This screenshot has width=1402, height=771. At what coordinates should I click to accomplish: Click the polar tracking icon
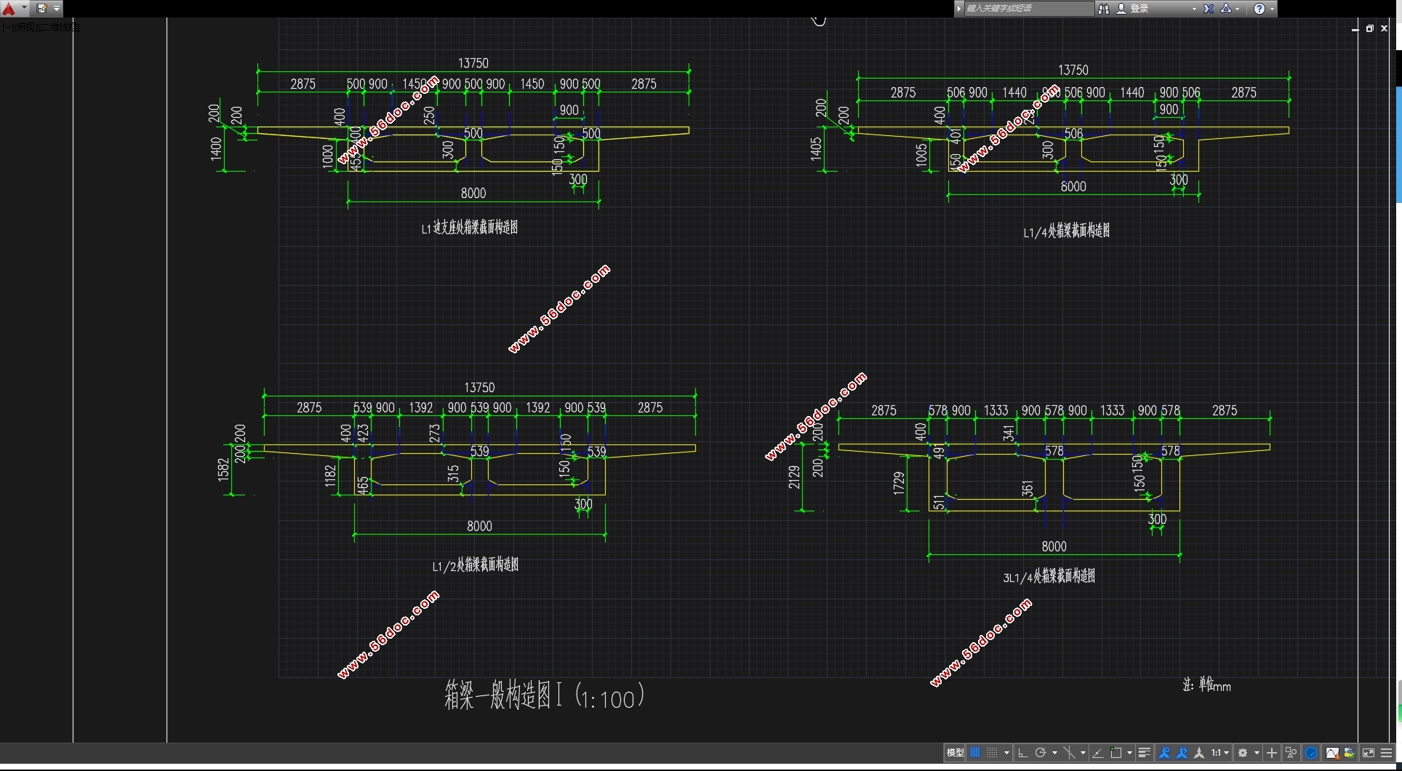pos(1041,753)
